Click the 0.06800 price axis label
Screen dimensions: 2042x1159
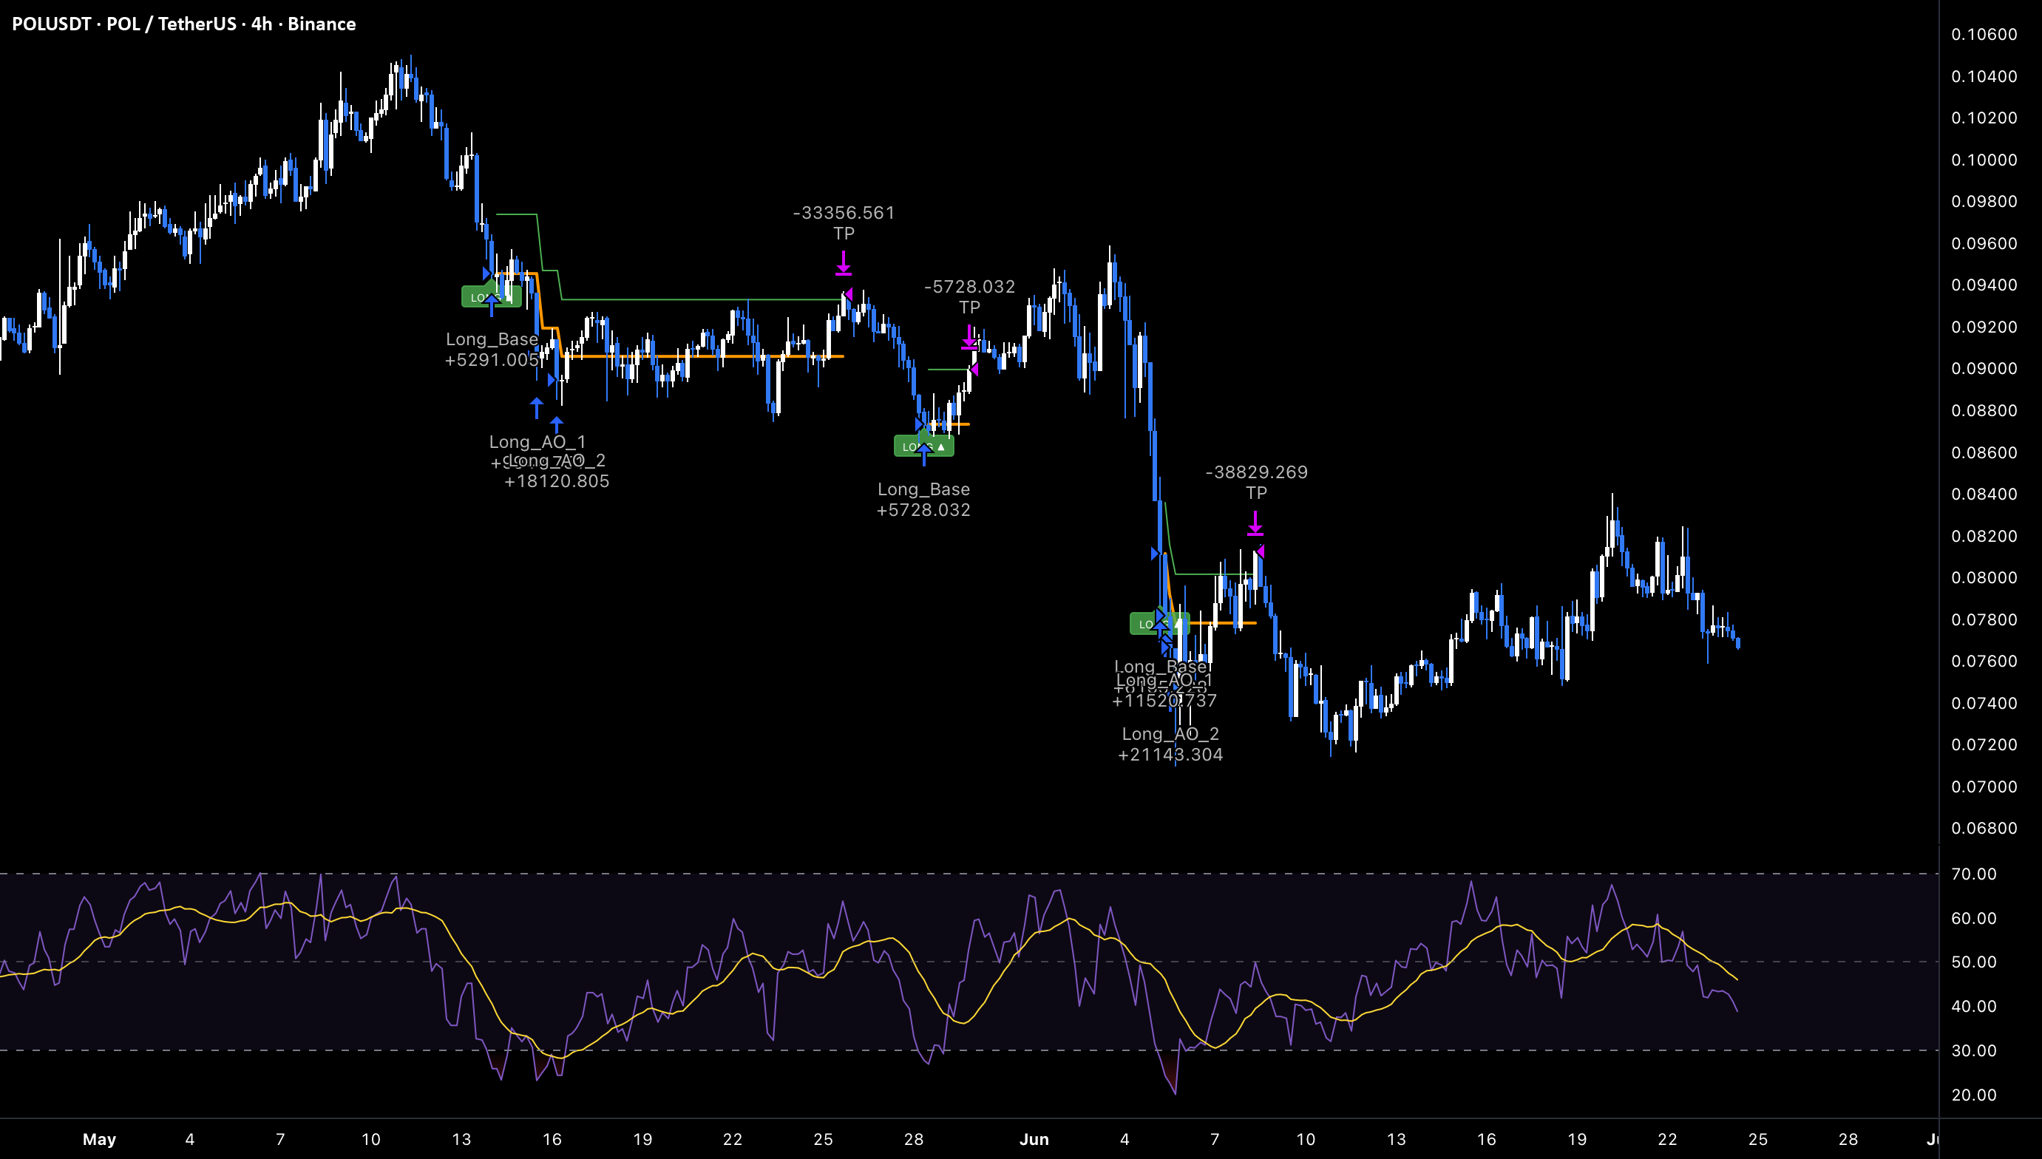coord(1984,828)
